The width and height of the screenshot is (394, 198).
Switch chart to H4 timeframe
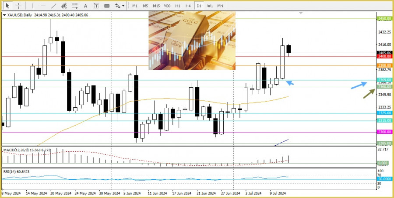[188, 6]
